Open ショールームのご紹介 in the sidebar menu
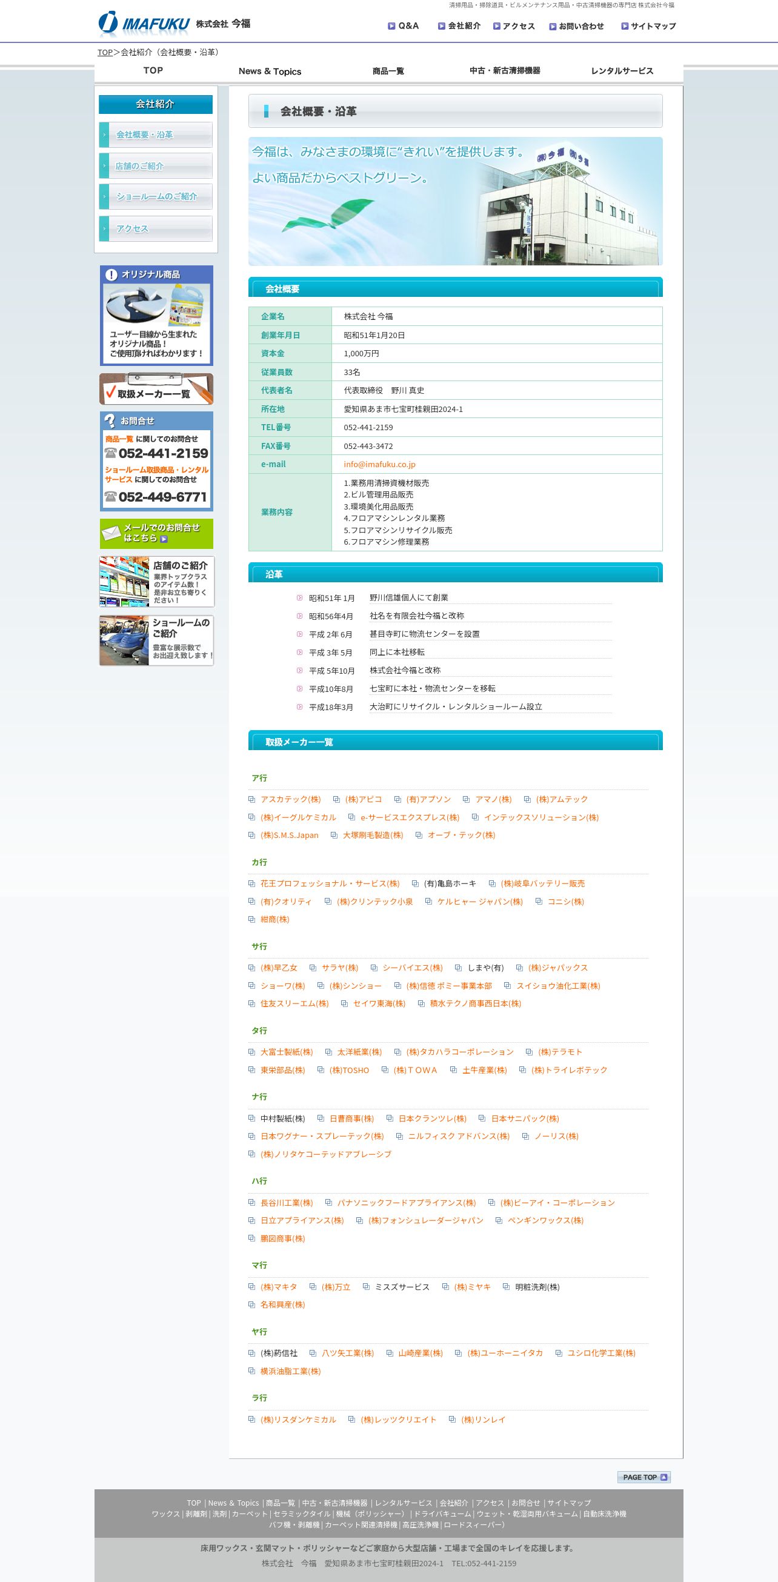This screenshot has height=1582, width=778. pos(156,196)
